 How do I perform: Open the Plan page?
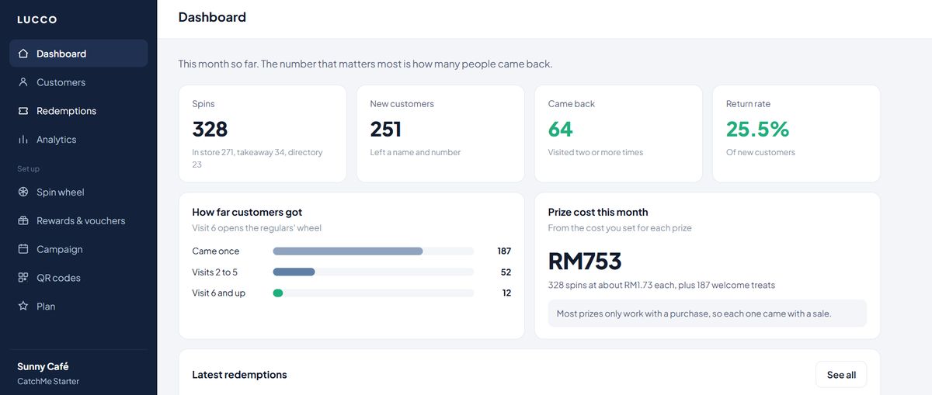pyautogui.click(x=78, y=307)
